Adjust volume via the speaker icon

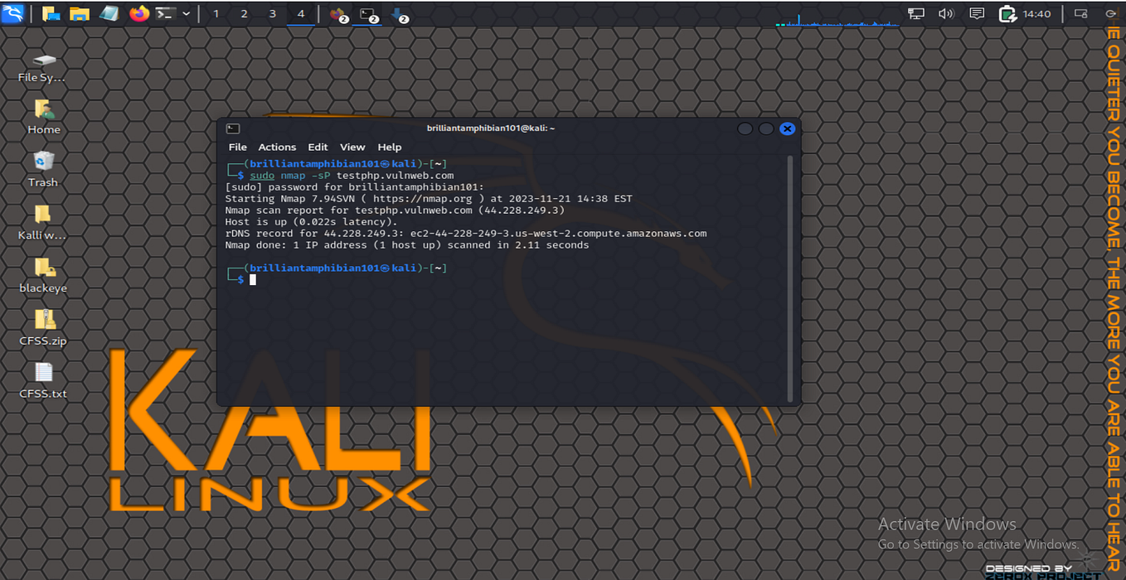[946, 13]
